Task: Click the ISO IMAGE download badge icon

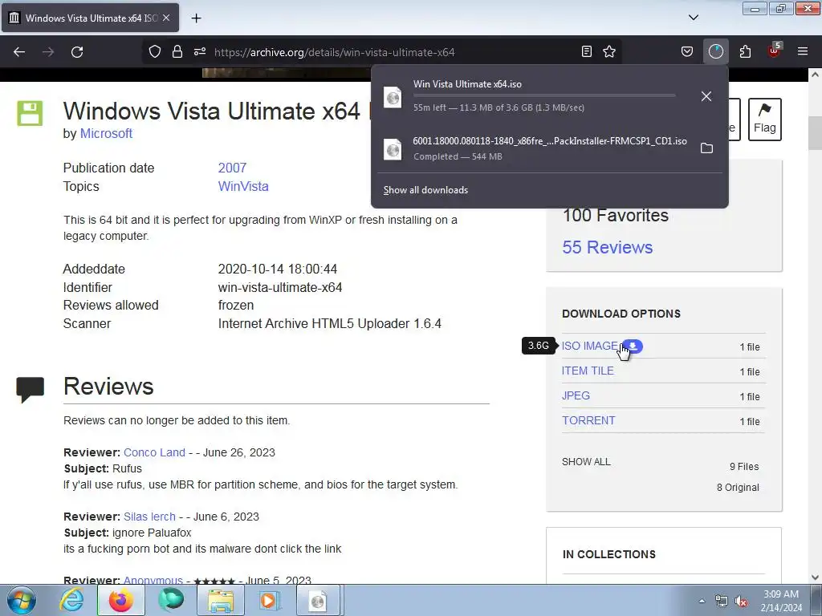Action: [x=633, y=346]
